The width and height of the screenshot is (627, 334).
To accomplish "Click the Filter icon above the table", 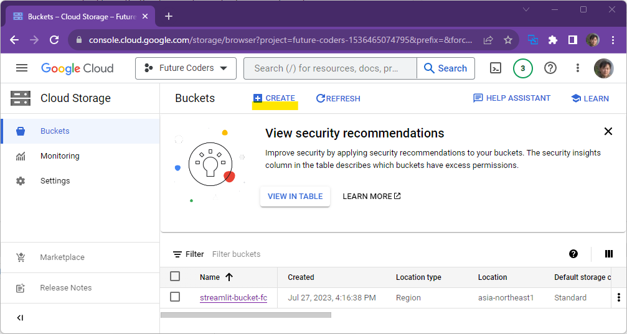I will coord(177,254).
